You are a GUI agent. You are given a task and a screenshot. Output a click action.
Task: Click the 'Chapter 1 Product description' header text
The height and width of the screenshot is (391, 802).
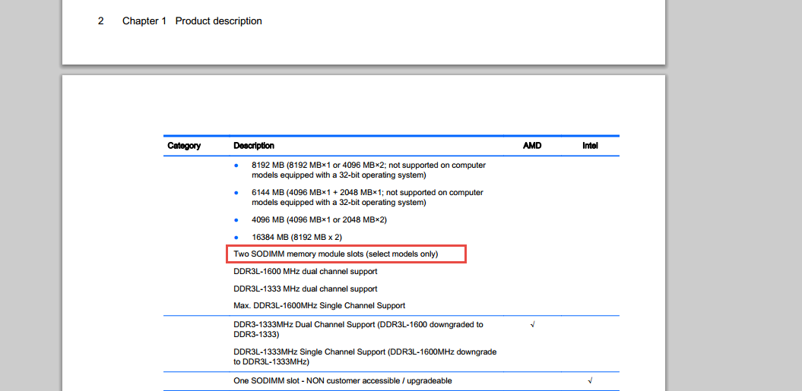192,21
